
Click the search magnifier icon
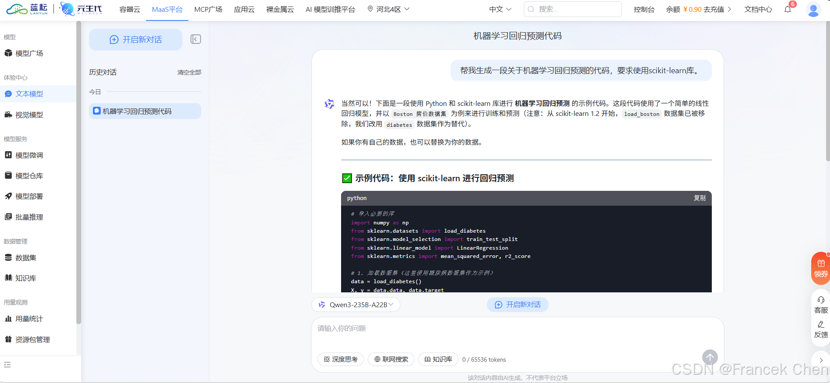531,9
